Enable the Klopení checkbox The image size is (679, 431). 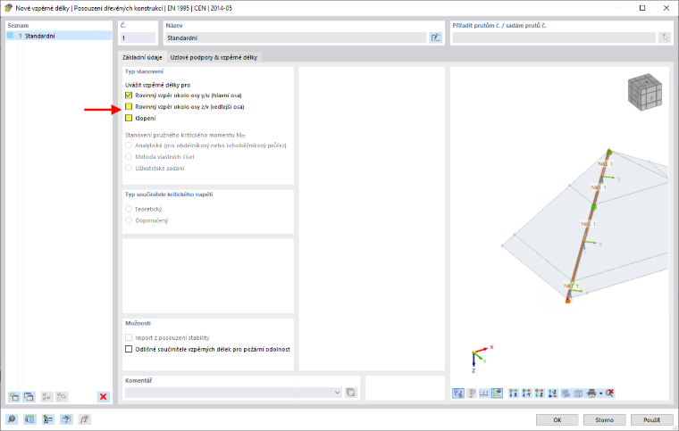[129, 118]
